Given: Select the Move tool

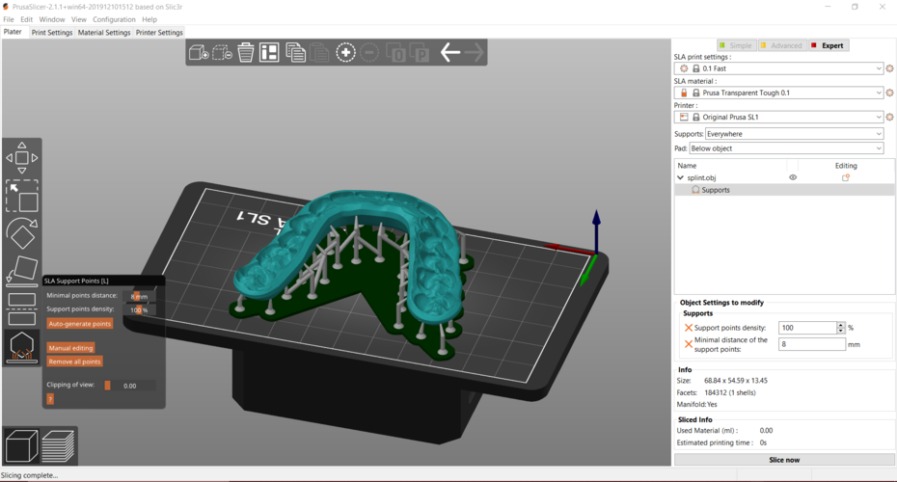Looking at the screenshot, I should tap(22, 158).
